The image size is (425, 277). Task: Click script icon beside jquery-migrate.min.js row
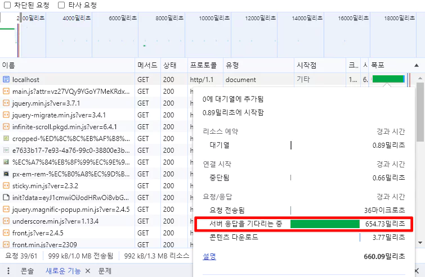point(6,115)
